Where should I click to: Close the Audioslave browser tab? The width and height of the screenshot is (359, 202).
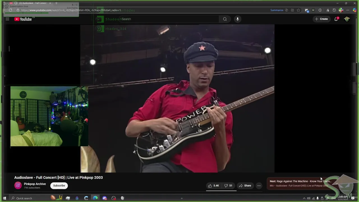[50, 3]
